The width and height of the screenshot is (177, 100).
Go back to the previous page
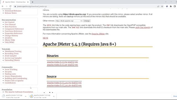click(x=2, y=6)
